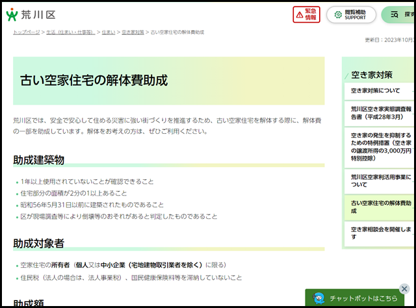Open the チャットボットはこちら chat button
This screenshot has height=308, width=416.
[363, 298]
